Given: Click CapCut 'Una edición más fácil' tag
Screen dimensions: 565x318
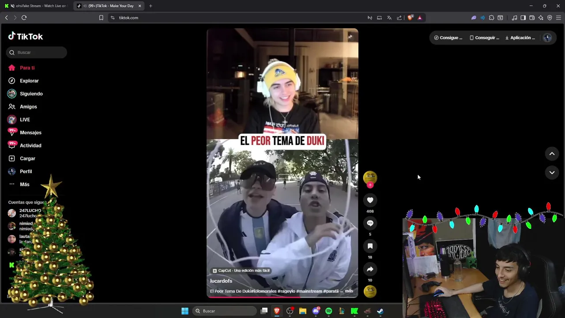Looking at the screenshot, I should coord(241,270).
